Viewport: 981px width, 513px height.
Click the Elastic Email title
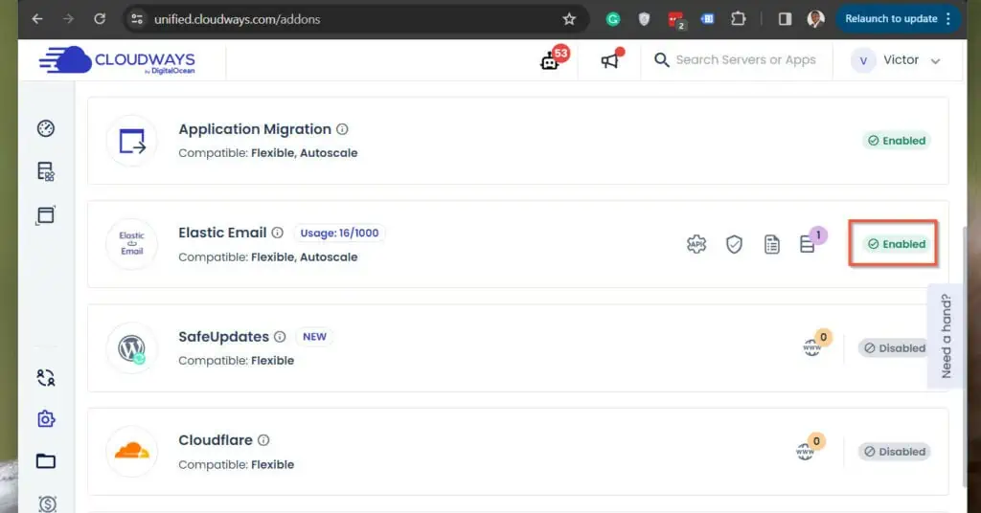[222, 233]
